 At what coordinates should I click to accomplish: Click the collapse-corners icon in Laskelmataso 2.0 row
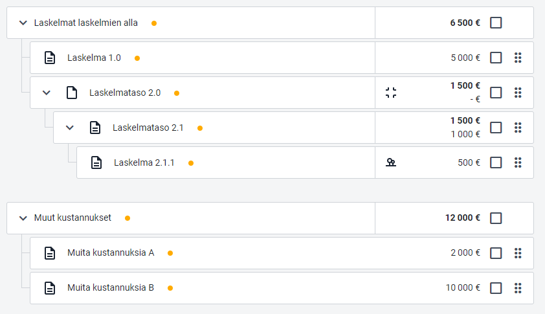point(391,93)
